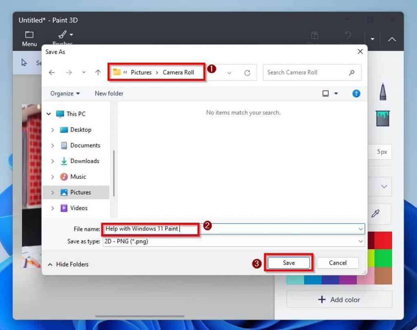Refresh the Camera Roll folder
417x330 pixels.
pyautogui.click(x=247, y=73)
